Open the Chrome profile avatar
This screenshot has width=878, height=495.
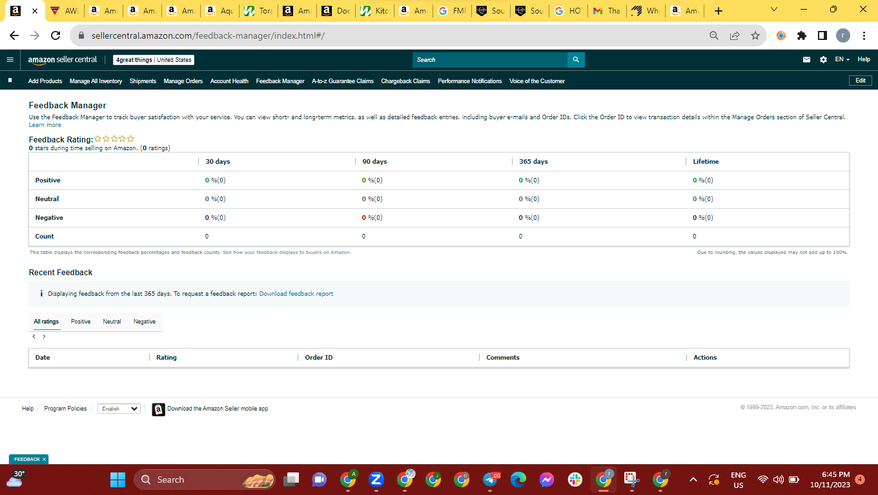click(843, 35)
